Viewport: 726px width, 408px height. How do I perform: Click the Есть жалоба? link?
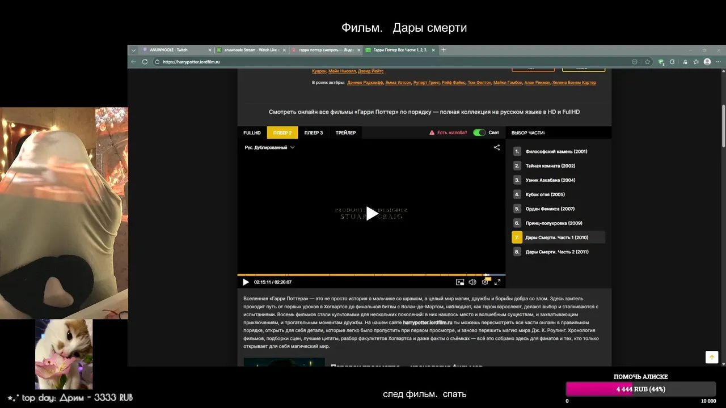point(452,133)
